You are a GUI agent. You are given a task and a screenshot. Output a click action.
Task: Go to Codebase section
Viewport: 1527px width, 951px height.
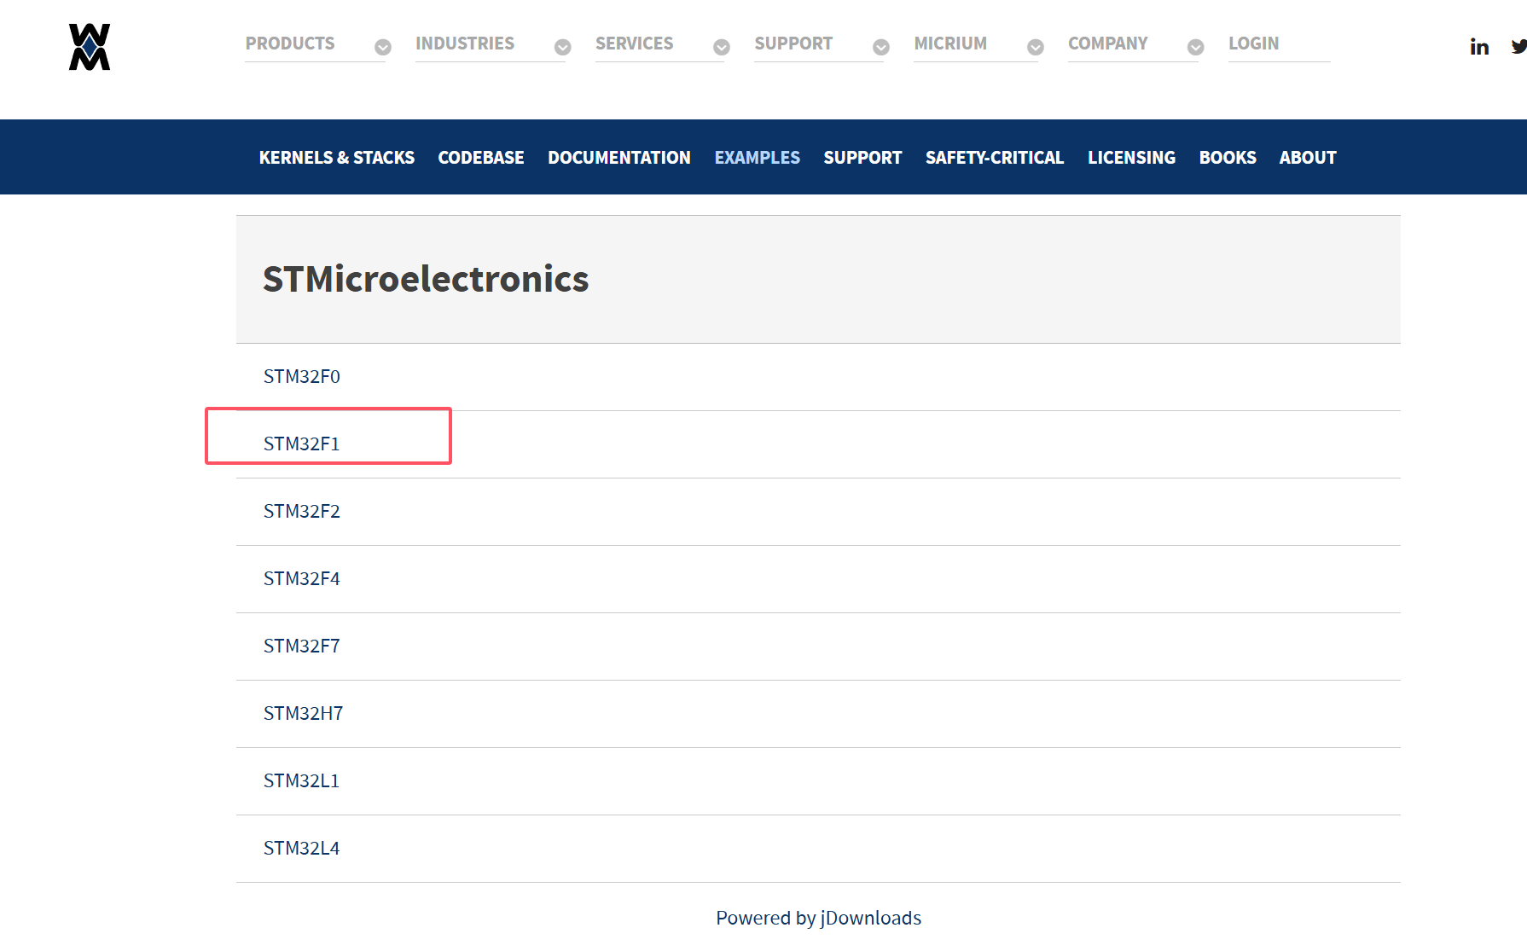coord(481,158)
